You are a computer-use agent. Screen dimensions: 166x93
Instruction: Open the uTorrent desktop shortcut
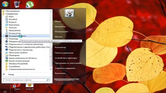tap(30, 4)
